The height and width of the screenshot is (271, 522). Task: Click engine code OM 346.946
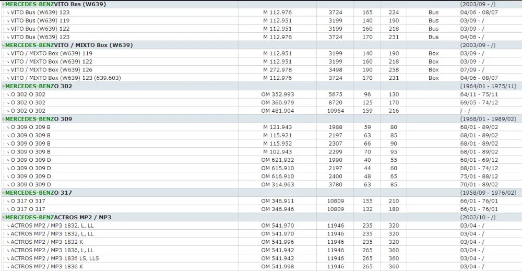tap(277, 209)
